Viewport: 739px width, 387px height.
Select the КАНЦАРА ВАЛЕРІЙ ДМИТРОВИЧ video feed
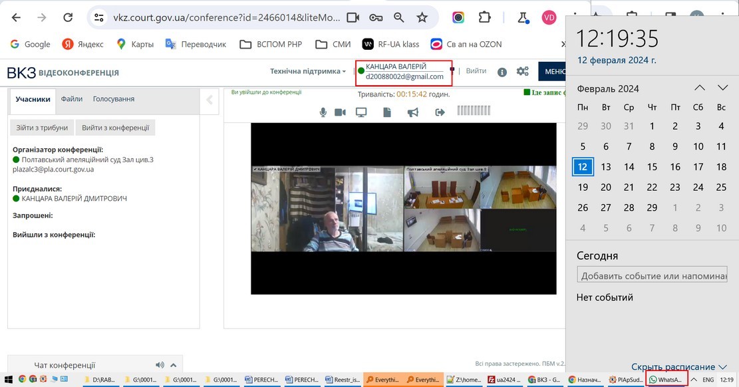tap(327, 209)
